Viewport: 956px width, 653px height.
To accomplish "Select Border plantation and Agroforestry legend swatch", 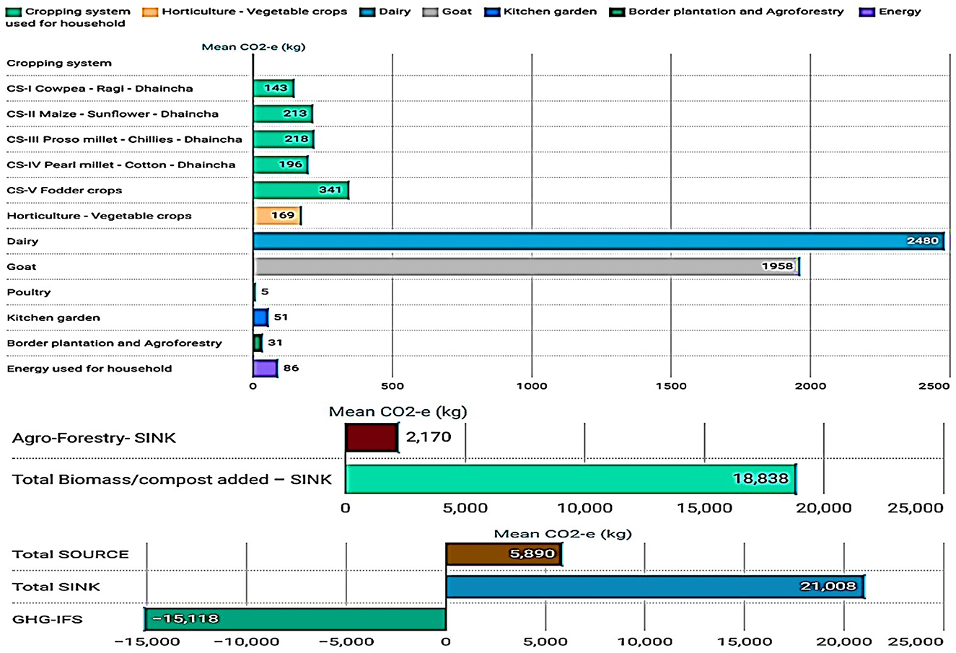I will 617,12.
